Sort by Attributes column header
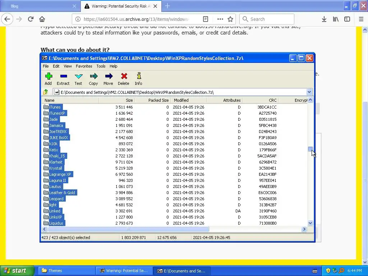 point(224,100)
